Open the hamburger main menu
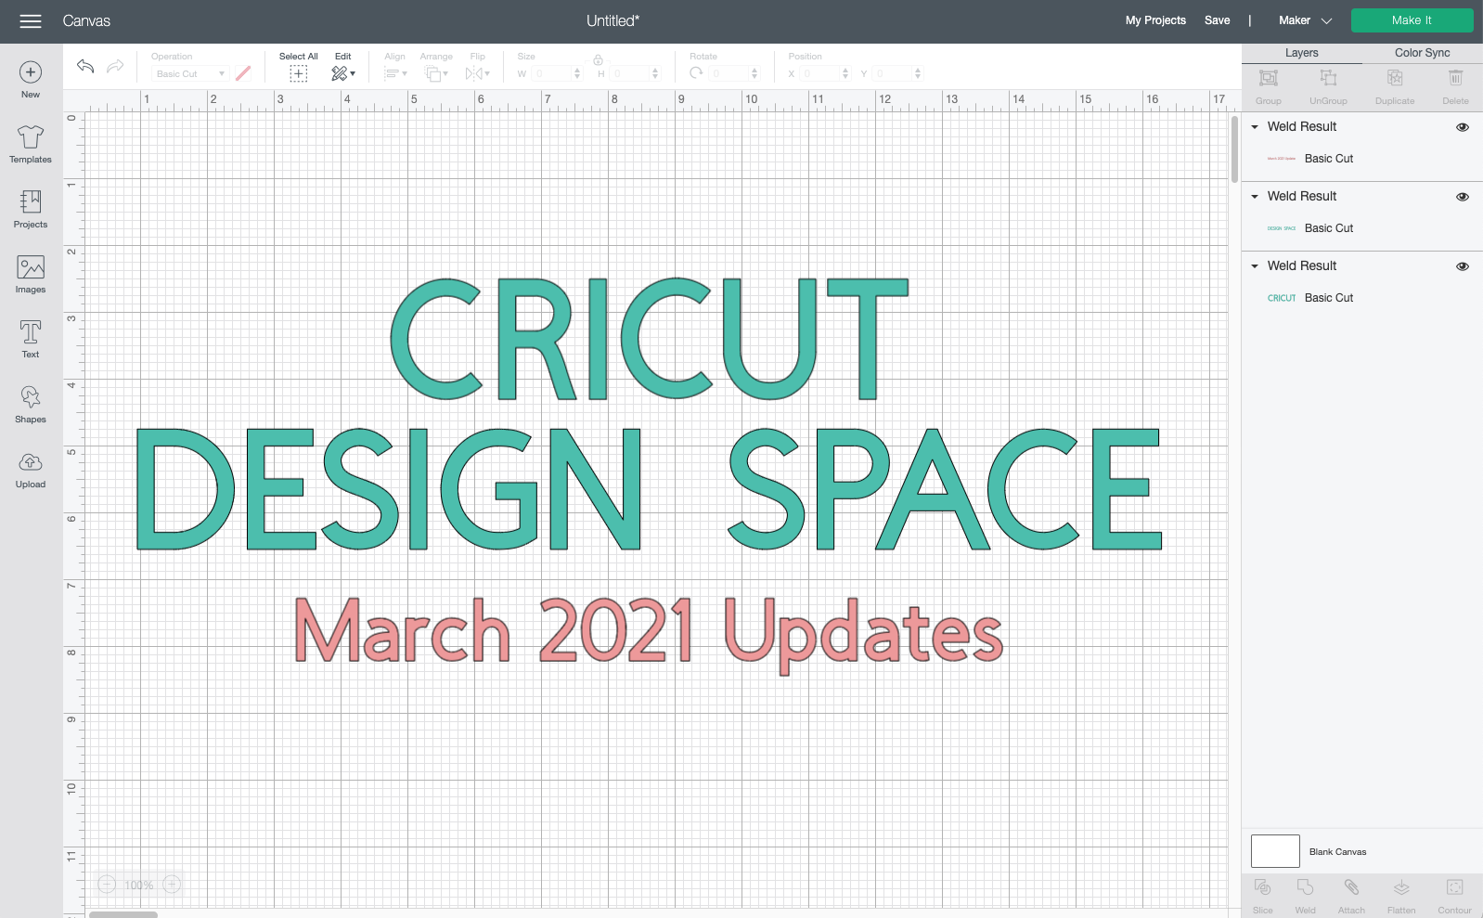 pos(31,20)
